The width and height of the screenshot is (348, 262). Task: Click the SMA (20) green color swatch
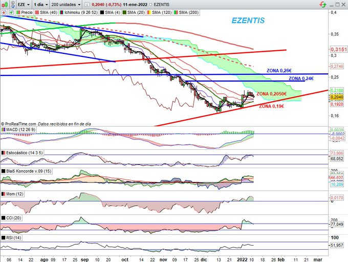pos(124,12)
